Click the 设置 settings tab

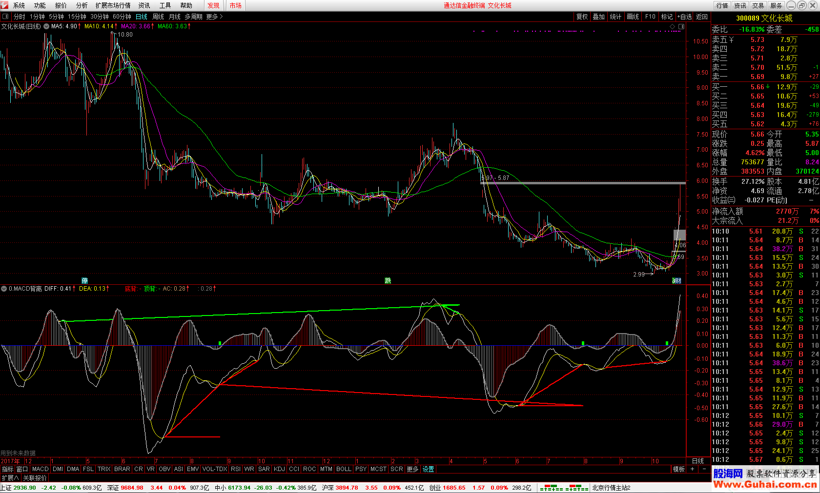click(429, 469)
